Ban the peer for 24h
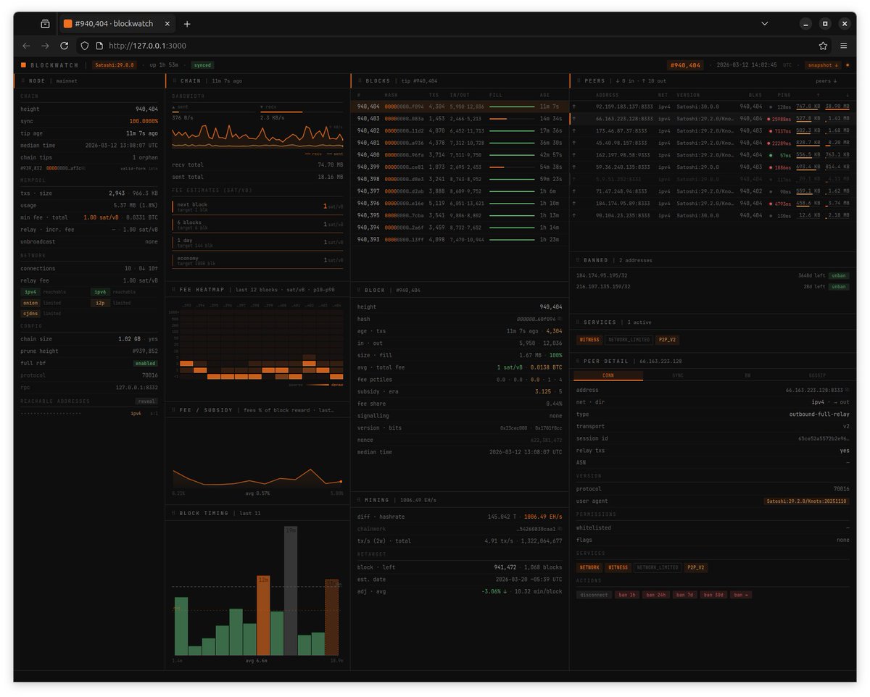The height and width of the screenshot is (697, 870). pyautogui.click(x=656, y=595)
